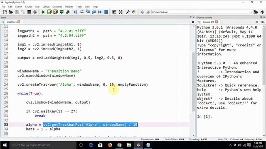The image size is (266, 149).
Task: Close the Console 2/A tab
Action: click(x=216, y=22)
